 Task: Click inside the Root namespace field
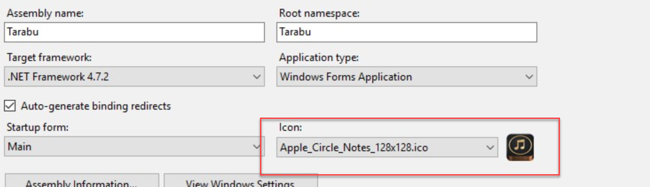click(x=406, y=32)
